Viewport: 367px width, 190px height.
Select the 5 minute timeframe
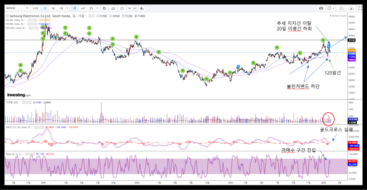click(27, 8)
